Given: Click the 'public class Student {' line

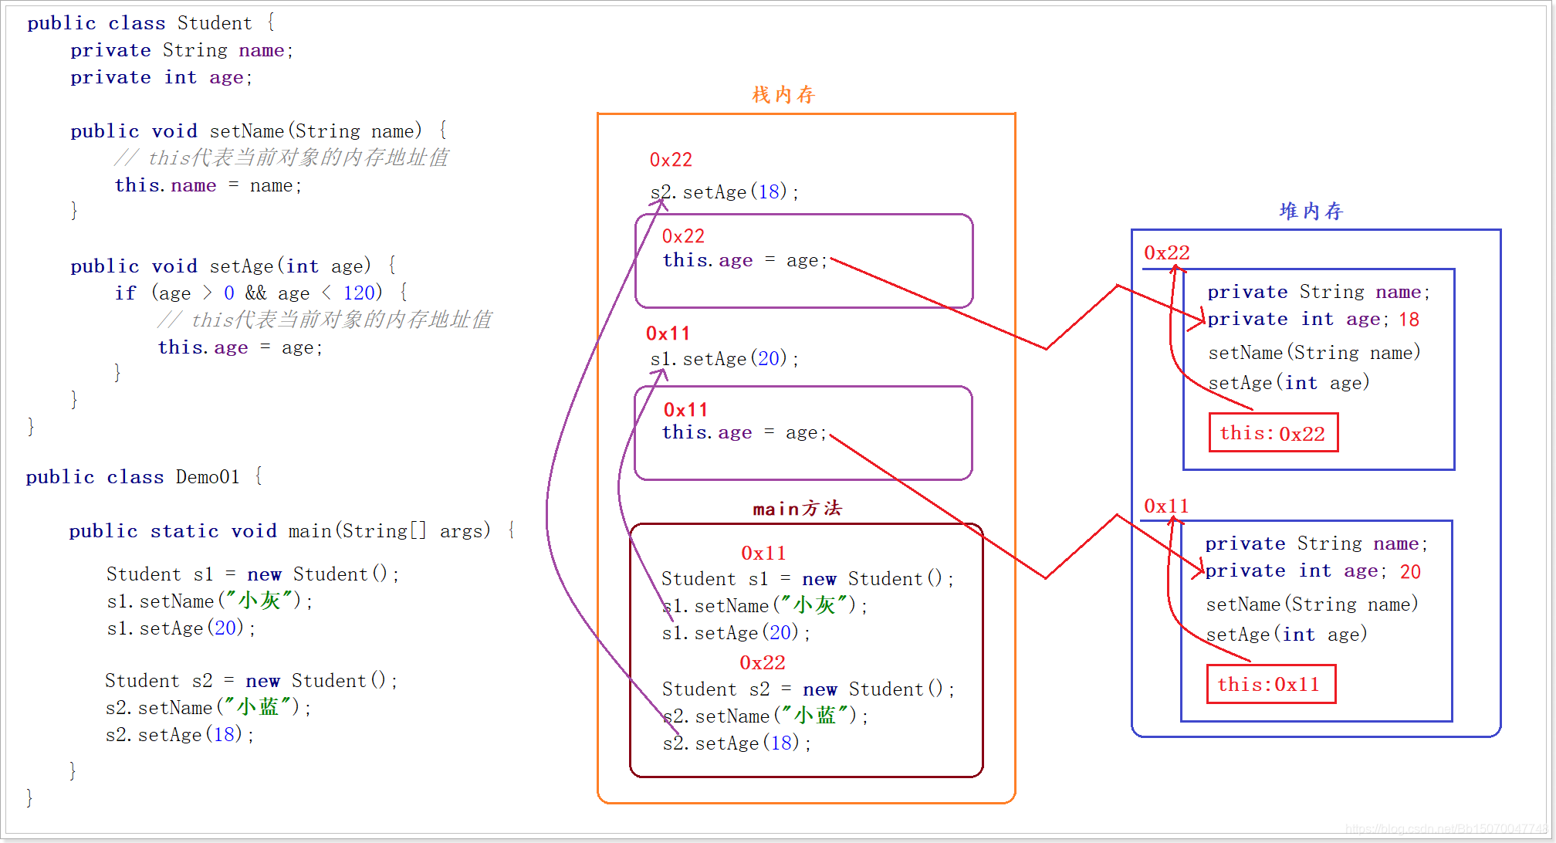Looking at the screenshot, I should (x=151, y=23).
